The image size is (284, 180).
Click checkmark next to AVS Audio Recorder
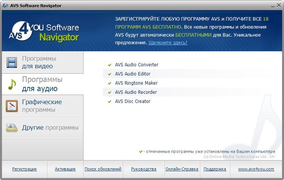(109, 92)
